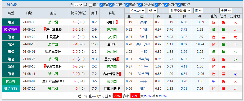Open the 胜平负均值 dropdown
Image resolution: width=244 pixels, height=101 pixels.
pyautogui.click(x=180, y=11)
